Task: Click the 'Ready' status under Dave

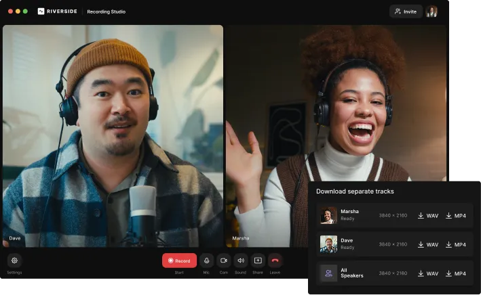Action: [x=347, y=247]
